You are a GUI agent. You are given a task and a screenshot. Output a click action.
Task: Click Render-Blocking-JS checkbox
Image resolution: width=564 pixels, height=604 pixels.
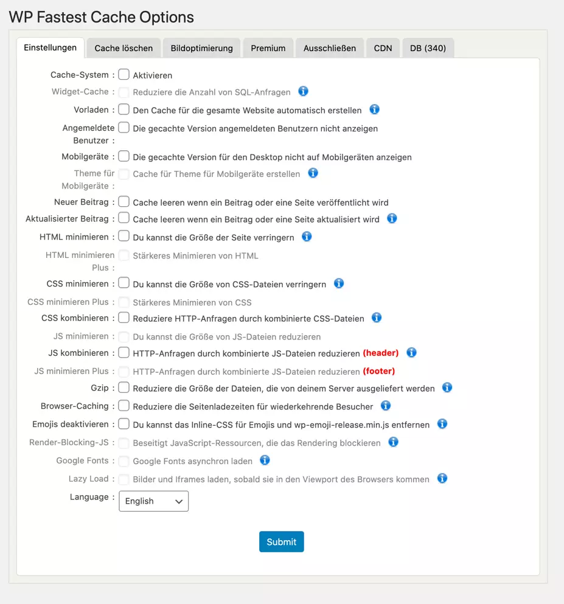click(x=124, y=443)
